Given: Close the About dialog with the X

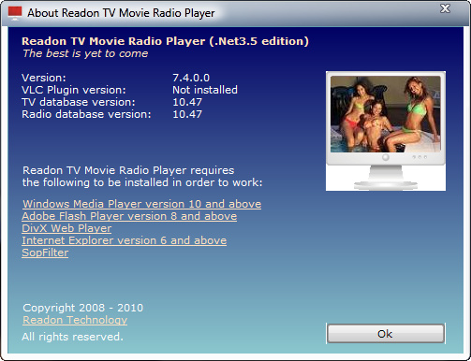Looking at the screenshot, I should click(445, 8).
